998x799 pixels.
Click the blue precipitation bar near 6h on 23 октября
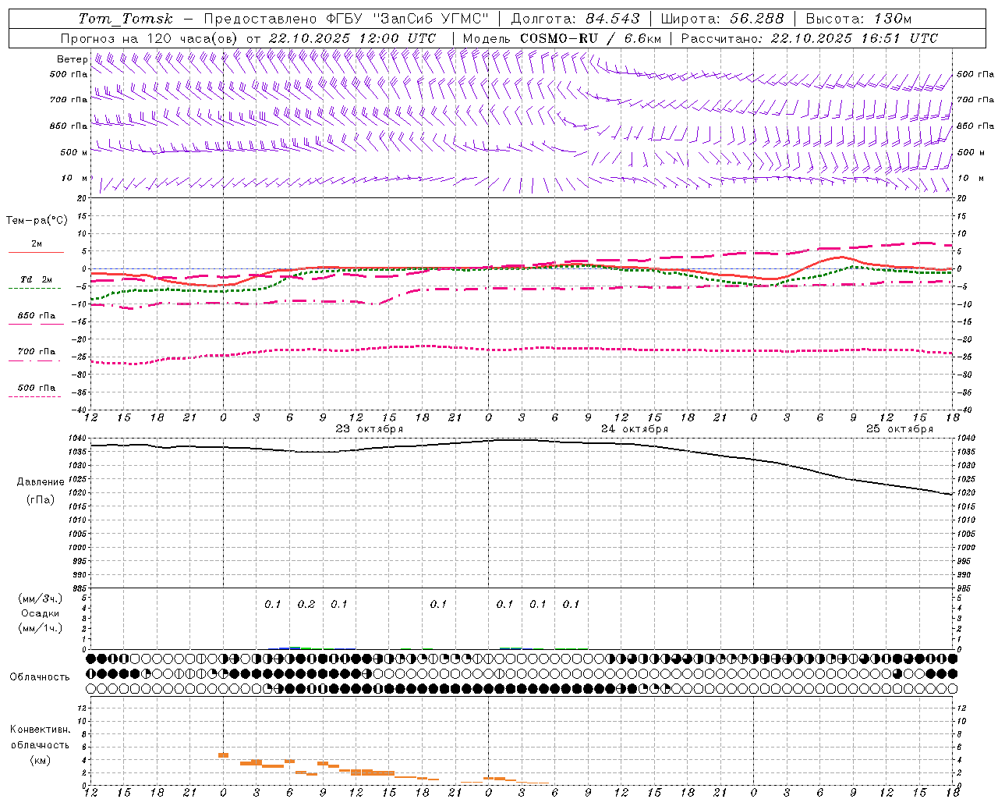coord(289,648)
